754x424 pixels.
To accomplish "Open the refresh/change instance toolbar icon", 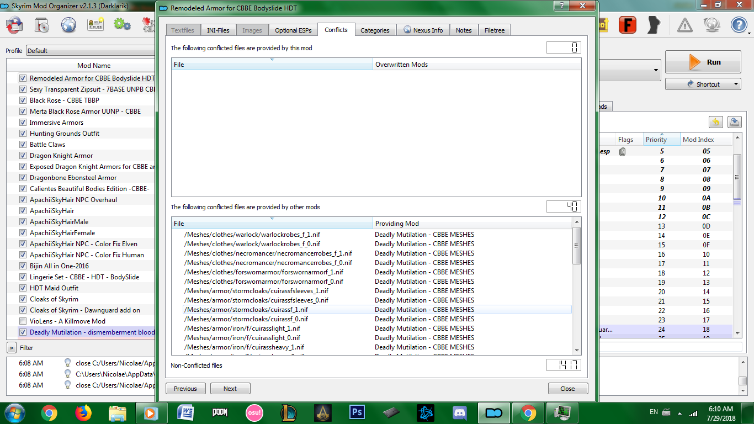I will point(15,25).
